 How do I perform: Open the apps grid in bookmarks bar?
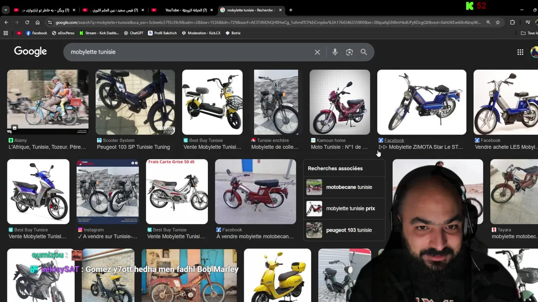click(6, 33)
